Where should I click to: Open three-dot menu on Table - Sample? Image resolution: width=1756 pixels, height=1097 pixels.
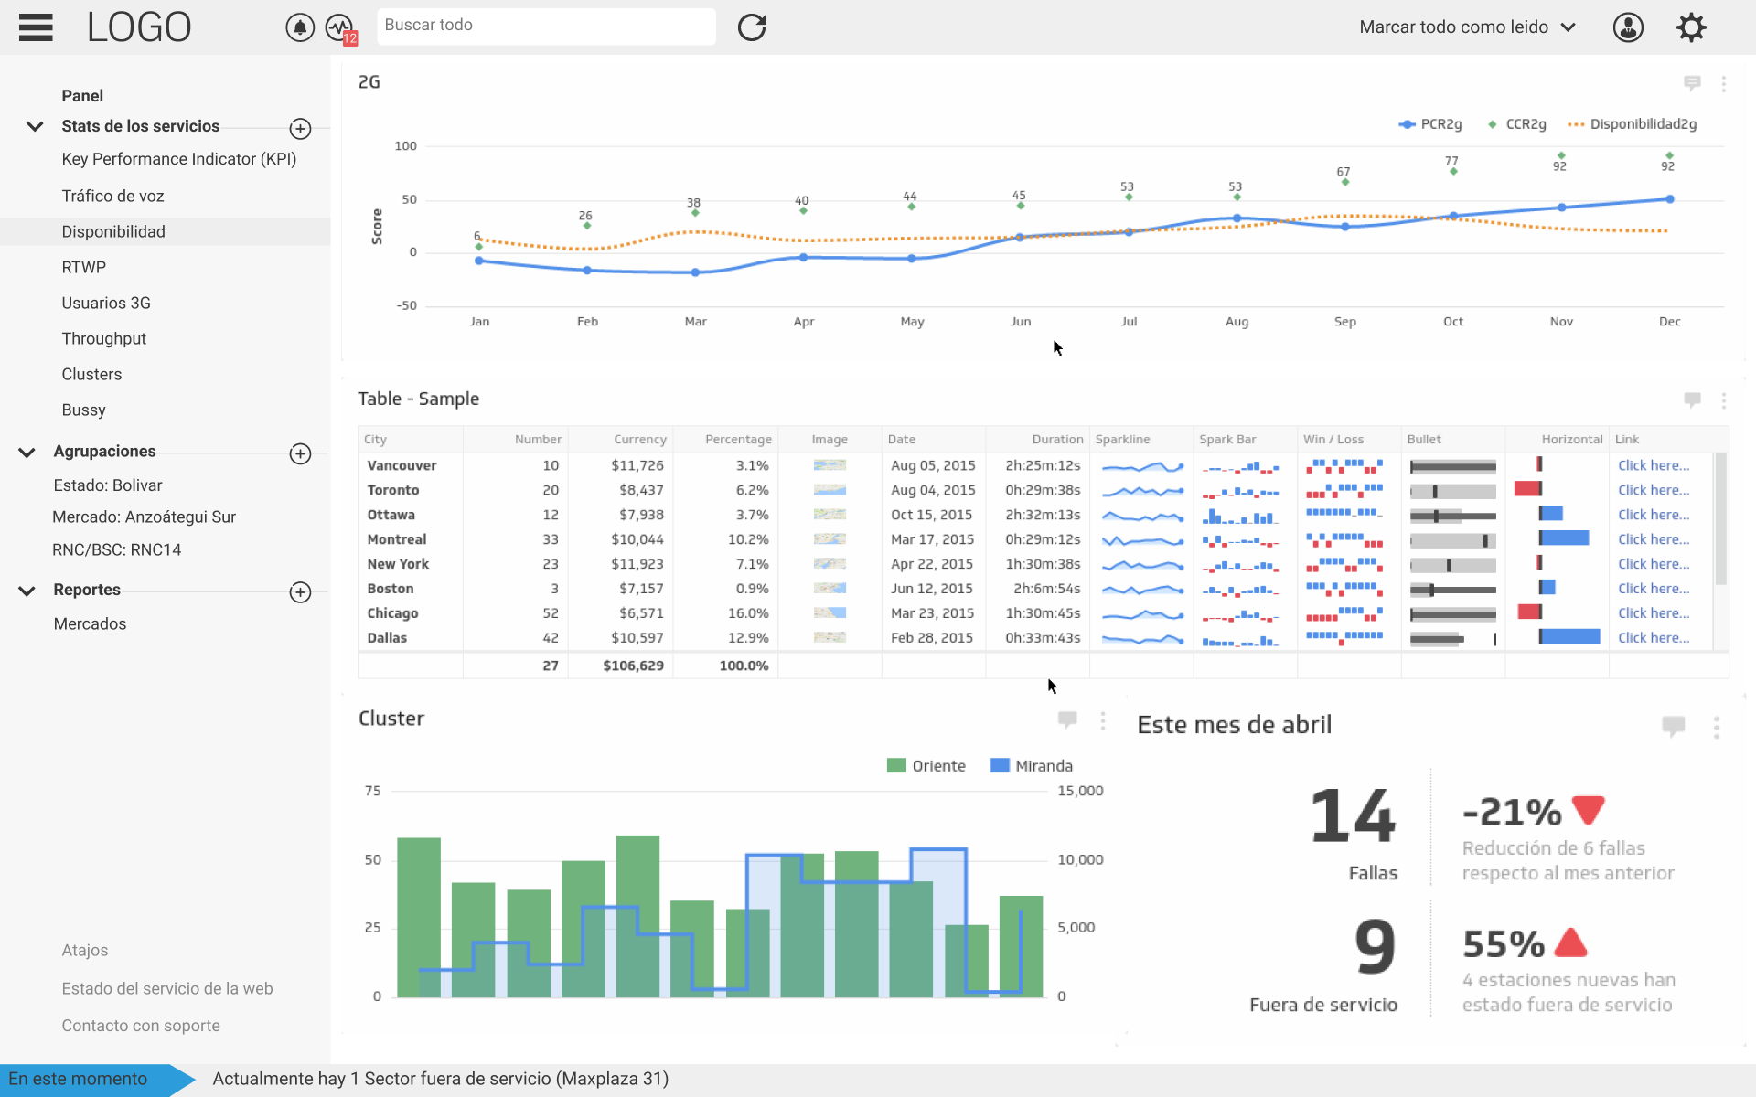click(1724, 400)
